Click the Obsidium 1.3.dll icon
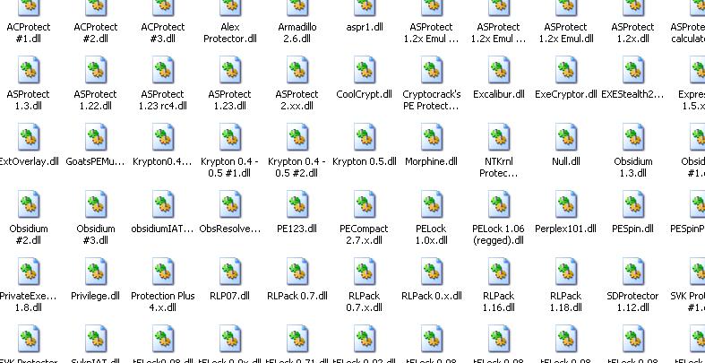Screen dimensions: 705x363 (633, 138)
